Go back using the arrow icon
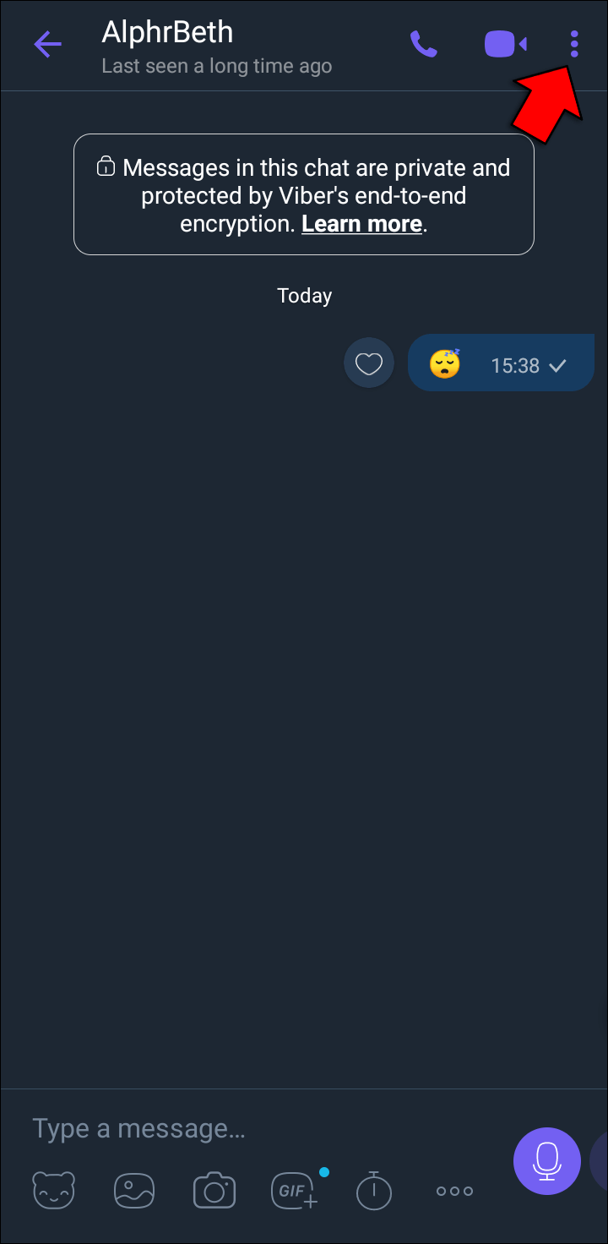608x1244 pixels. 47,44
